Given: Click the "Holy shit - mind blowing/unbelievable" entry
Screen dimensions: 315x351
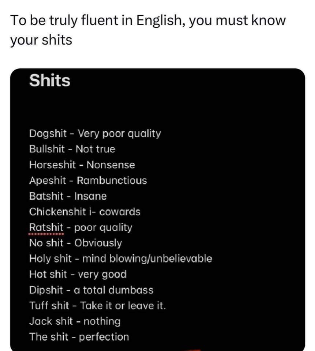Looking at the screenshot, I should [x=120, y=259].
